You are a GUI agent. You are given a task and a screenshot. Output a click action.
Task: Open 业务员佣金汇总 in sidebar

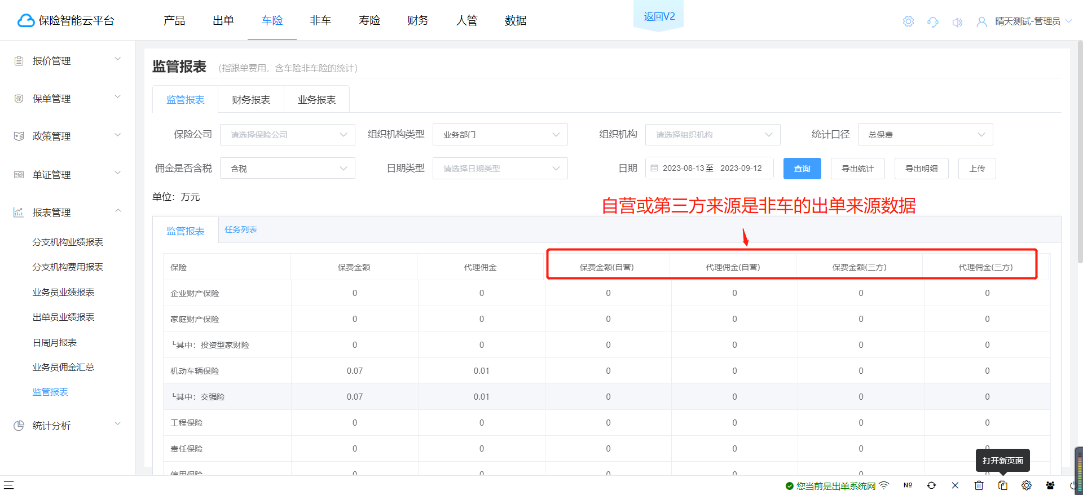click(x=63, y=367)
